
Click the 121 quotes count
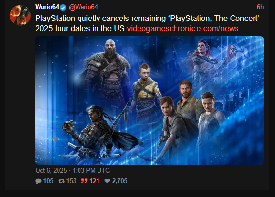pyautogui.click(x=95, y=181)
